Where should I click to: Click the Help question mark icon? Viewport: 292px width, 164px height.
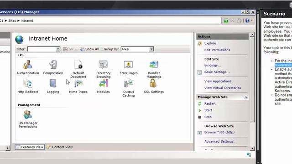point(247,20)
